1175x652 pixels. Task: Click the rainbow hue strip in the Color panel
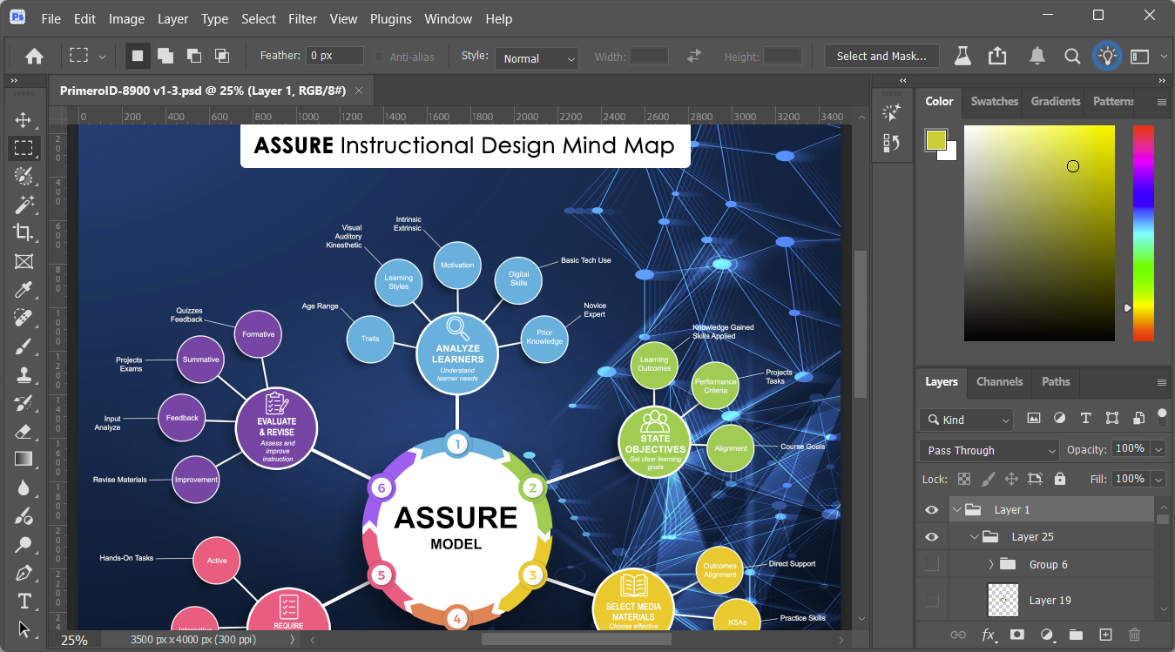[1144, 233]
